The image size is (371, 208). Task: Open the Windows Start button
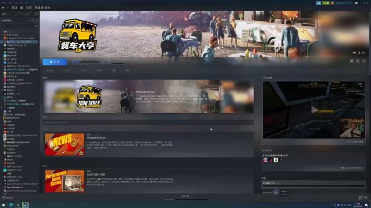click(x=3, y=205)
